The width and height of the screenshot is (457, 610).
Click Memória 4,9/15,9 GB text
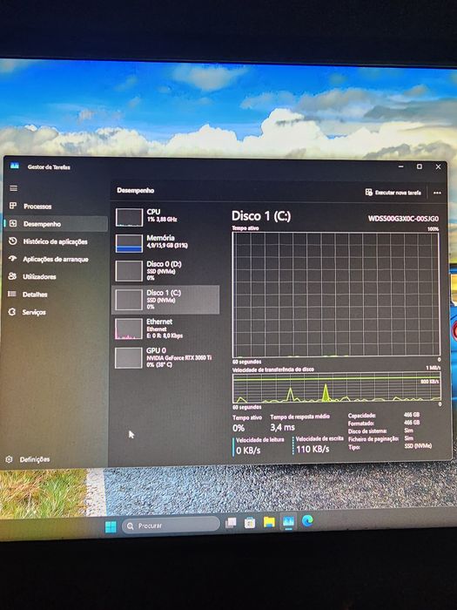point(167,246)
